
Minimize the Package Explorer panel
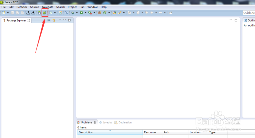pos(65,20)
